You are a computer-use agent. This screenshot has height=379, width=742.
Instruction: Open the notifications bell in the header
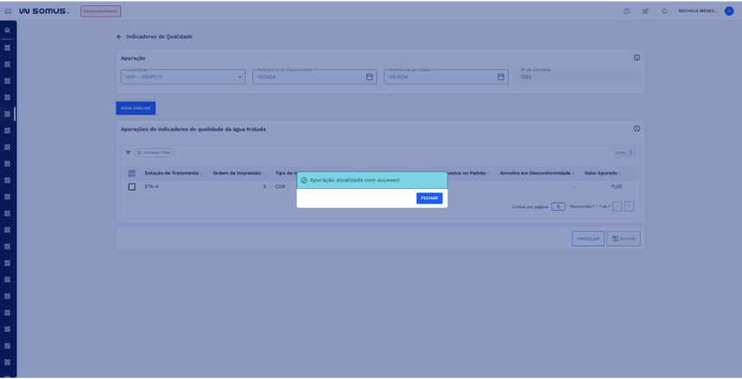663,11
